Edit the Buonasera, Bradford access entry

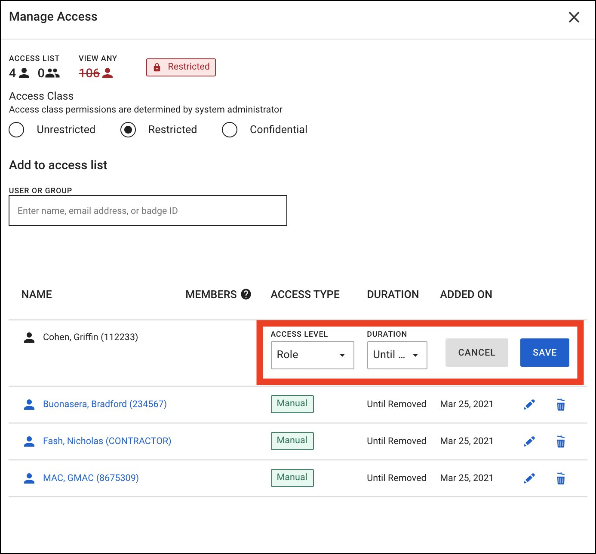tap(529, 404)
